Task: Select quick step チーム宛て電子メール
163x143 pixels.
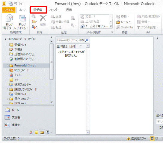Action: point(94,26)
